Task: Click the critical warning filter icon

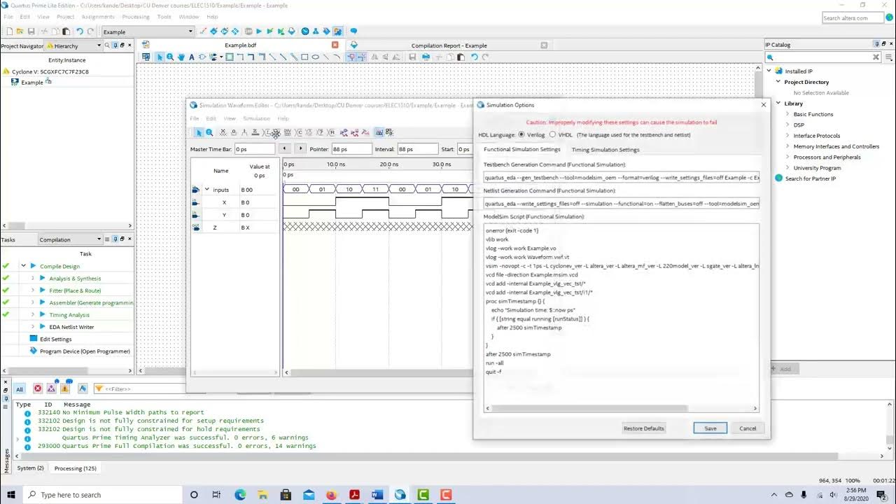Action: 51,388
